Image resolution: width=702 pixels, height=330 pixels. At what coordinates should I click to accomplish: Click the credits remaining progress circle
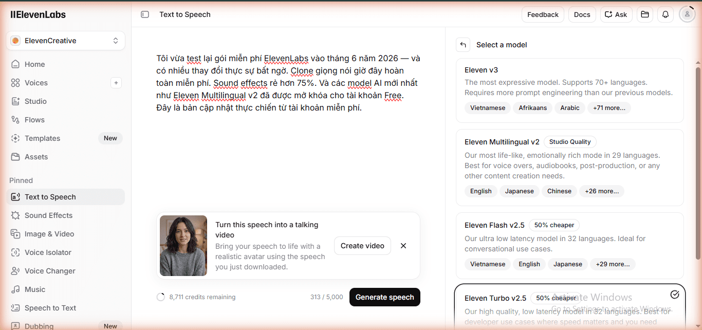click(x=161, y=297)
